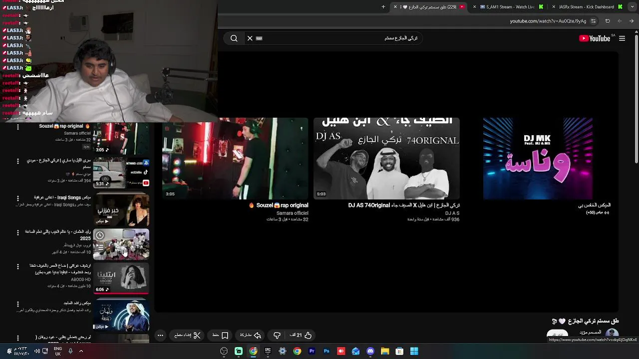Viewport: 639px width, 359px height.
Task: Open the ABOOD HD channel name in sidebar
Action: tap(81, 280)
